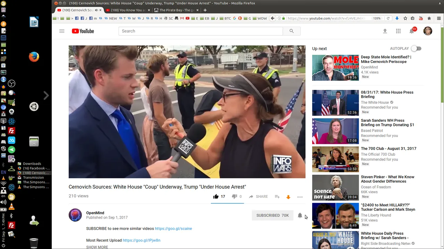The image size is (444, 249).
Task: Open the YouTube apps grid icon
Action: [398, 31]
